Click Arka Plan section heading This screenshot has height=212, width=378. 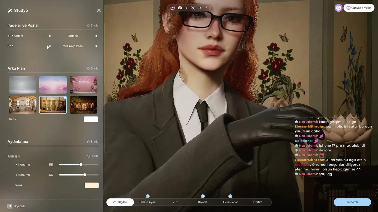click(x=16, y=68)
